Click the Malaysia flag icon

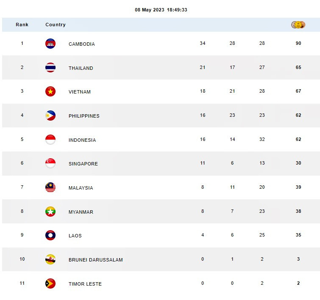pyautogui.click(x=50, y=187)
